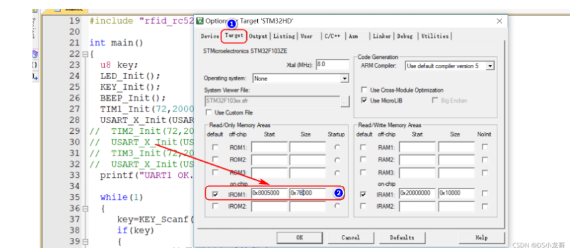Open the Linker tab
This screenshot has width=584, height=248.
pyautogui.click(x=382, y=36)
